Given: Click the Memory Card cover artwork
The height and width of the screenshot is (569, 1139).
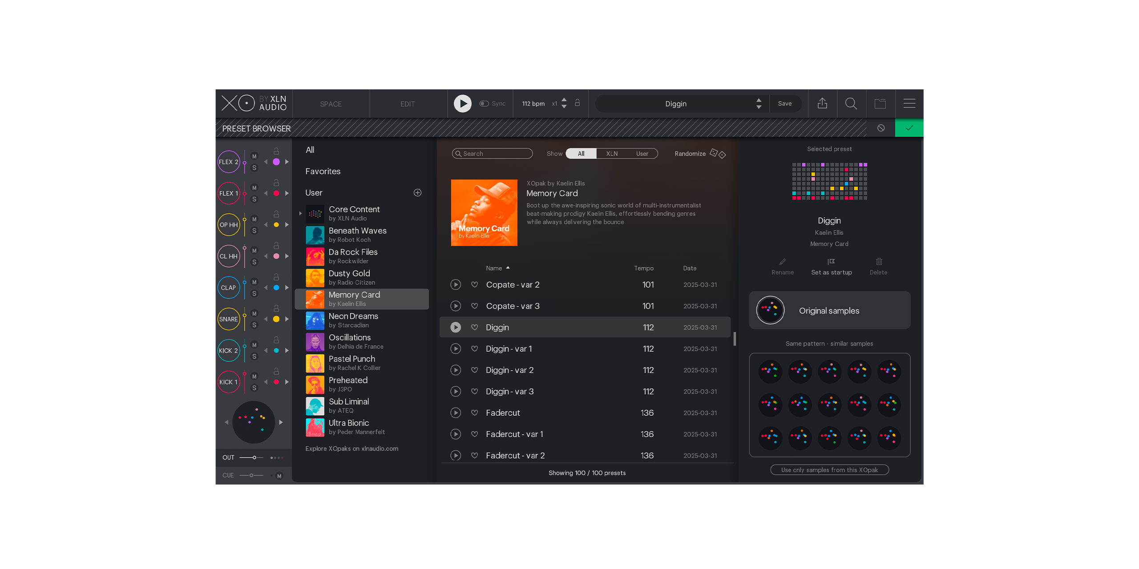Looking at the screenshot, I should click(x=484, y=212).
